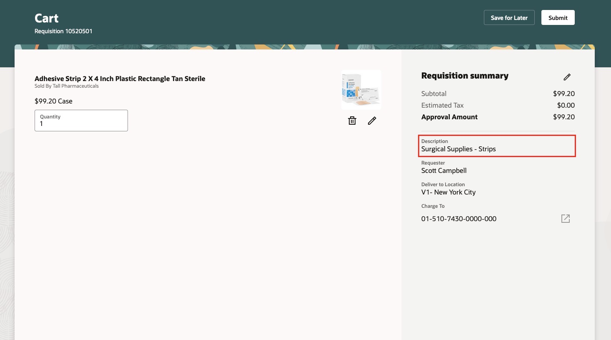This screenshot has height=340, width=611.
Task: Click 'Requisition 10520501' header text
Action: coord(63,31)
